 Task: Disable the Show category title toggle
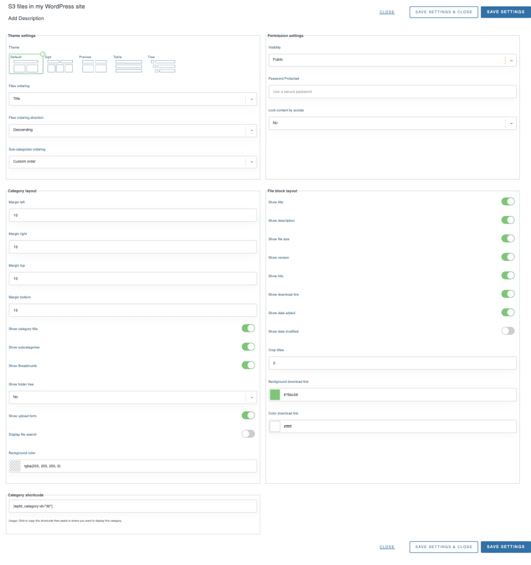click(x=248, y=328)
